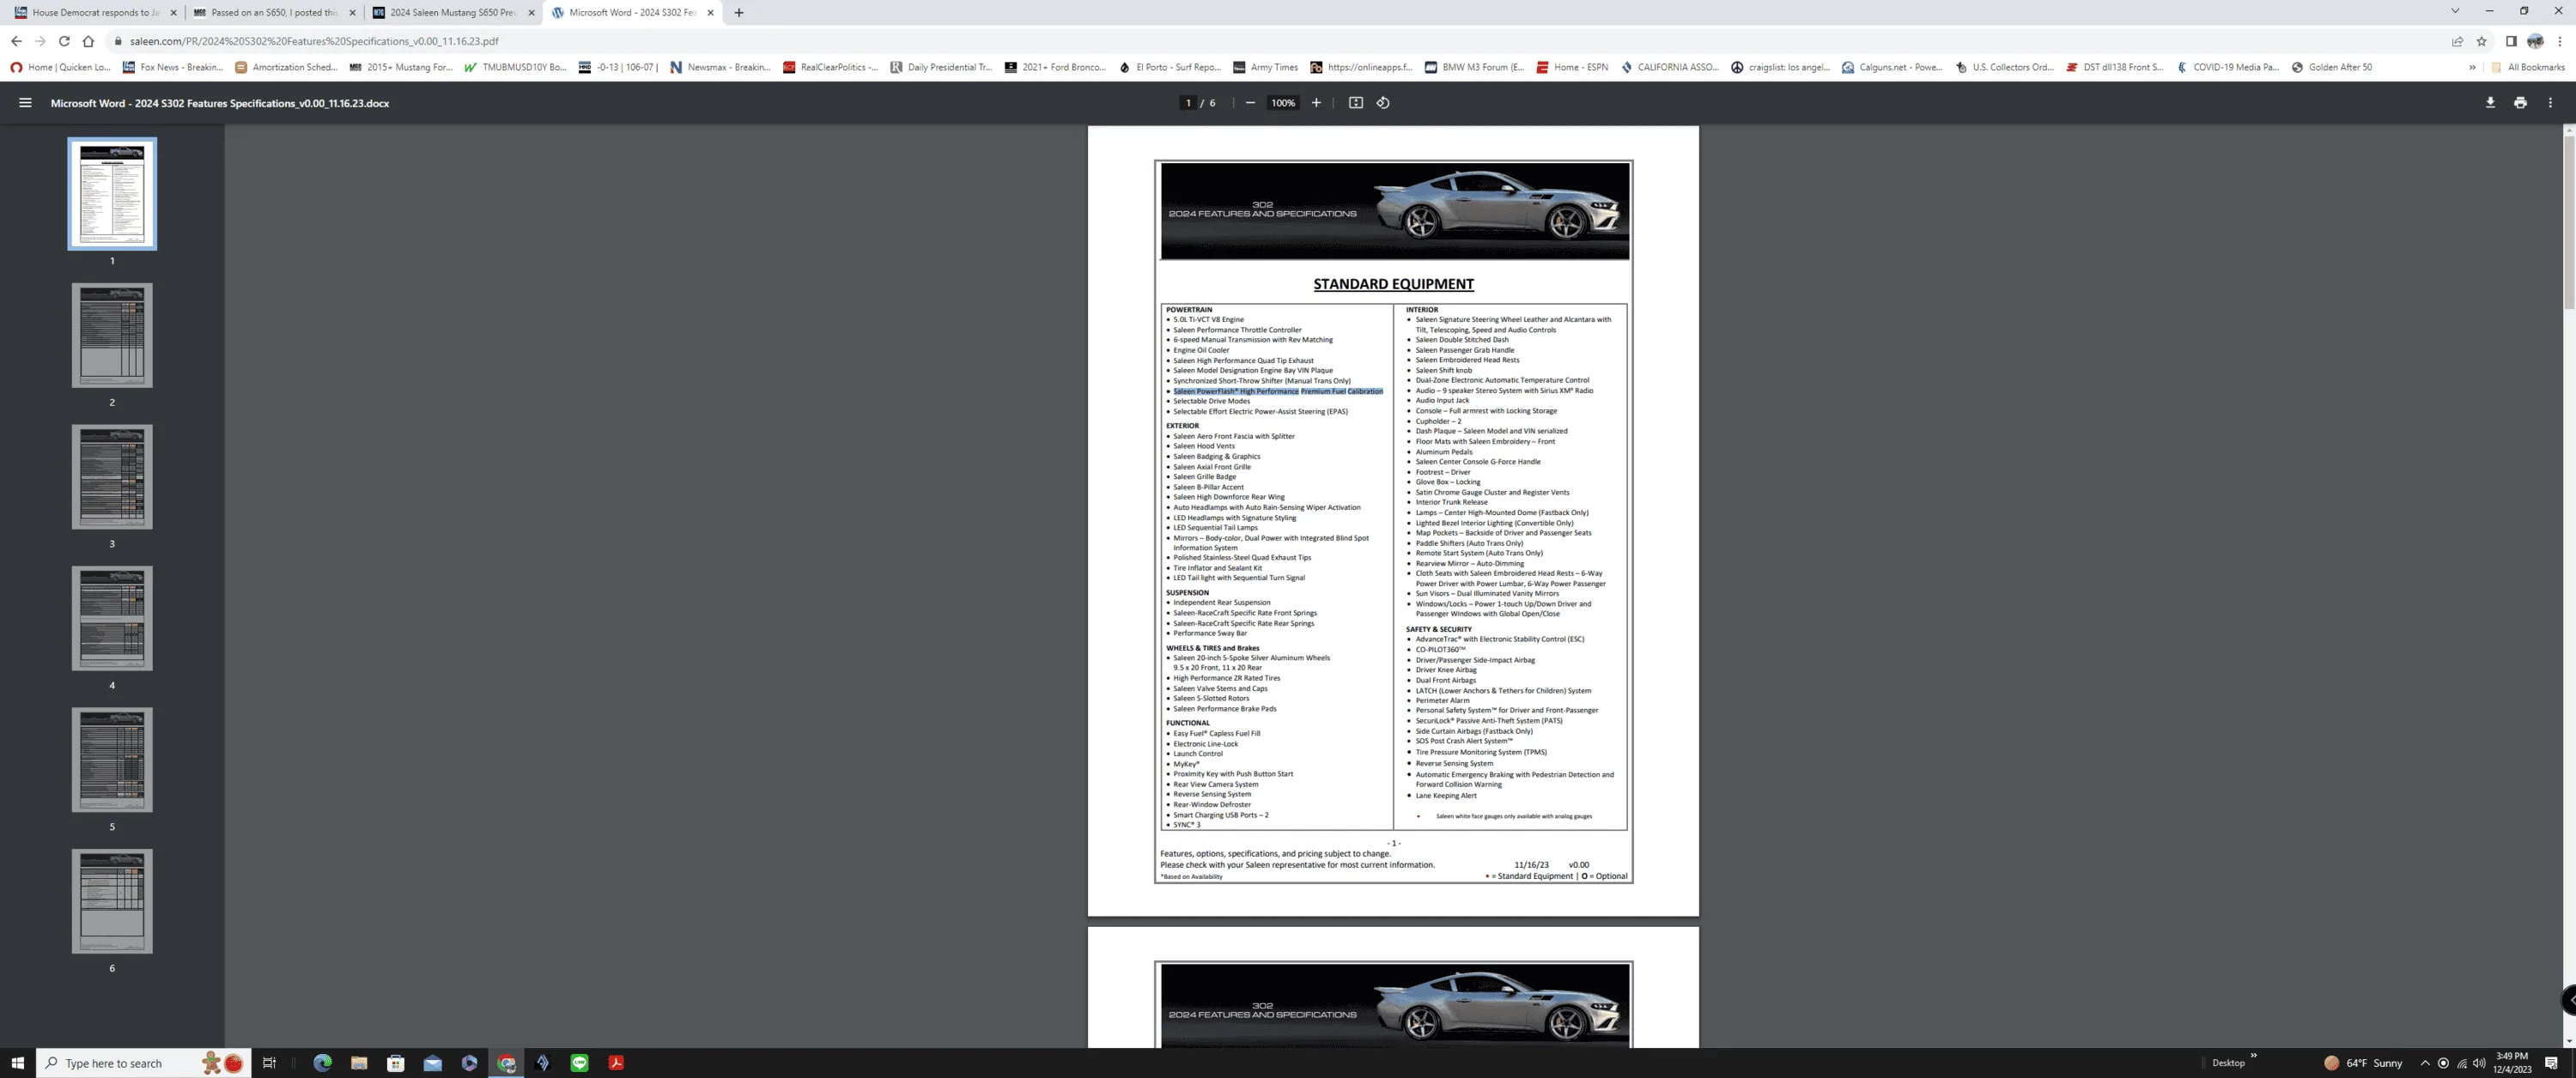Open the notification center icon
The image size is (2576, 1078).
[x=2551, y=1063]
